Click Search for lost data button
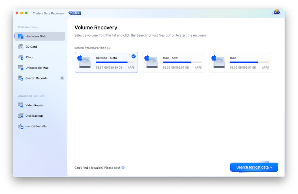Screen dimensions: 298x194 254,168
